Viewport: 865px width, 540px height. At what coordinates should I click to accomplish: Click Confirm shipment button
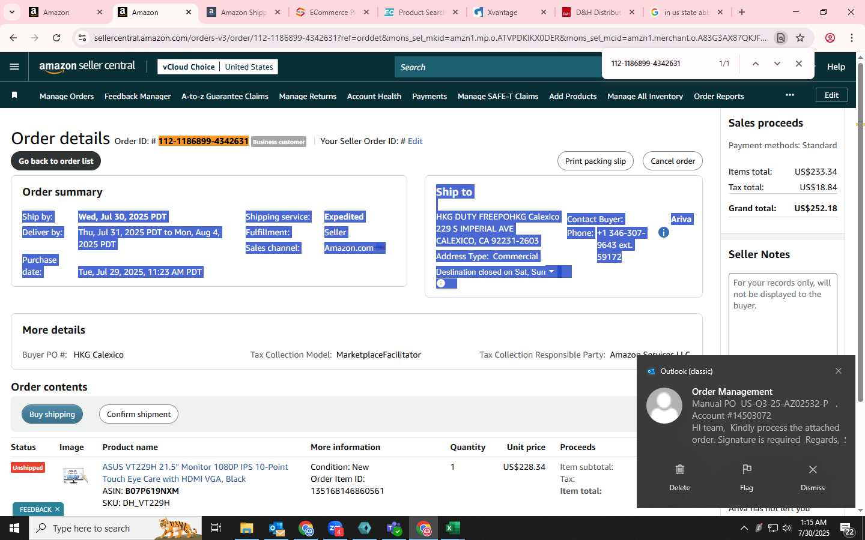[139, 414]
